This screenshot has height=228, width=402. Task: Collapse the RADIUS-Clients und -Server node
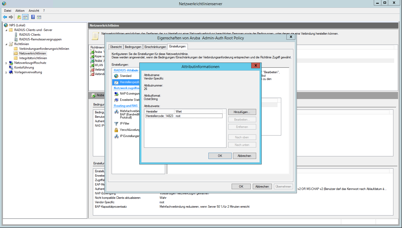6,30
